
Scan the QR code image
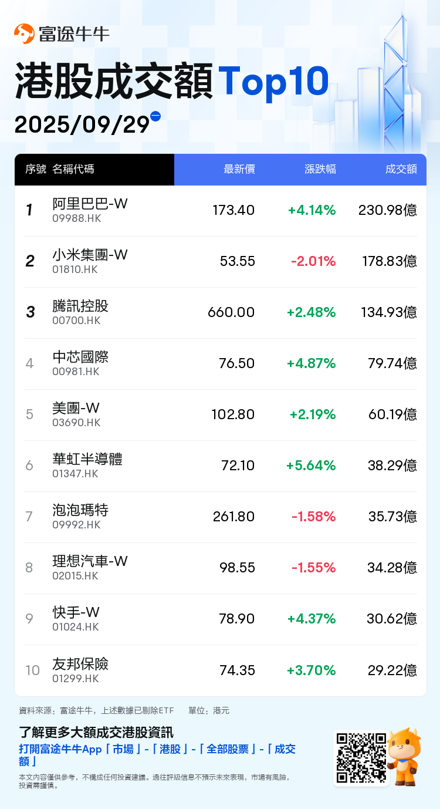[x=361, y=757]
